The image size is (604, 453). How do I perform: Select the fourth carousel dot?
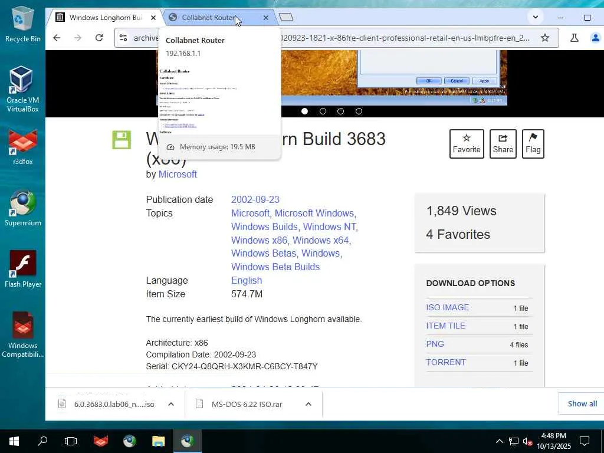359,111
